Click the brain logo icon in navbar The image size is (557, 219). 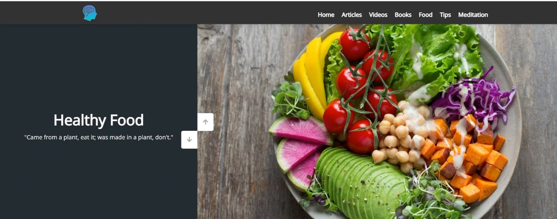[90, 13]
